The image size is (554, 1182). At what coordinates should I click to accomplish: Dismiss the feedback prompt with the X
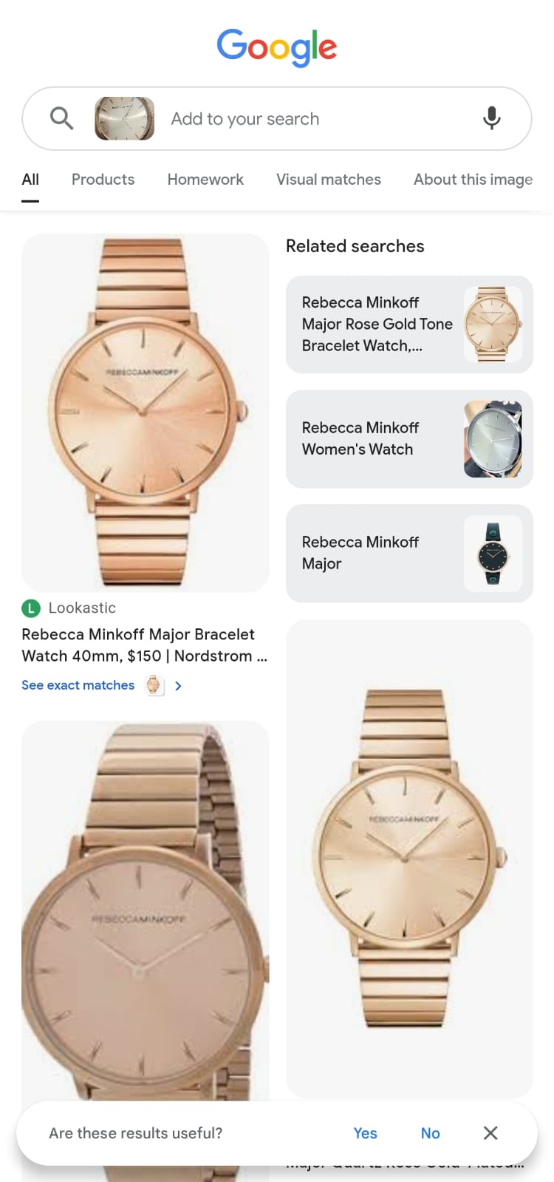490,1133
